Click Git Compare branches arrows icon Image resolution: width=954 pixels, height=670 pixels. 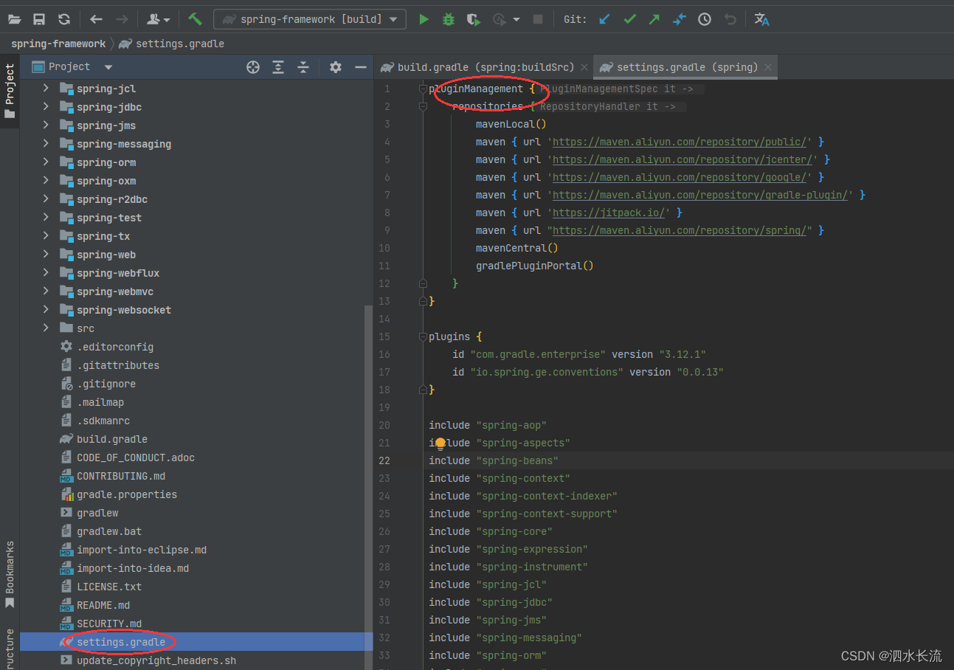[x=680, y=19]
